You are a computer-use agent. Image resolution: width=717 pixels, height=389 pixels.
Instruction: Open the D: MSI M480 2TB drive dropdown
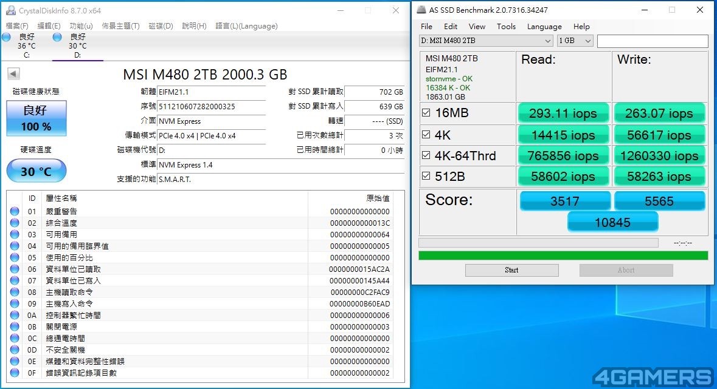486,41
